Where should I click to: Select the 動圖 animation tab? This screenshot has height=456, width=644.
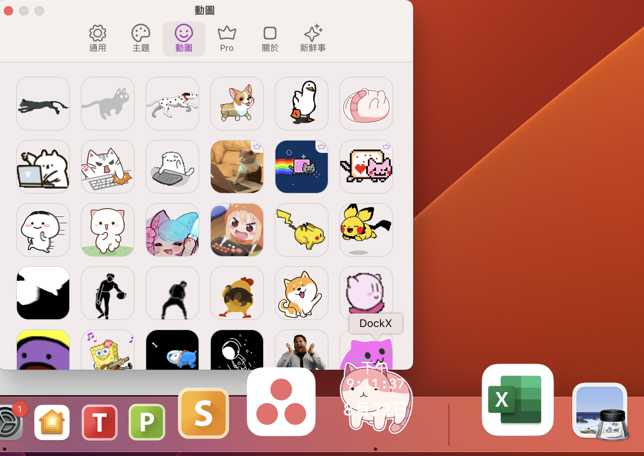[184, 39]
